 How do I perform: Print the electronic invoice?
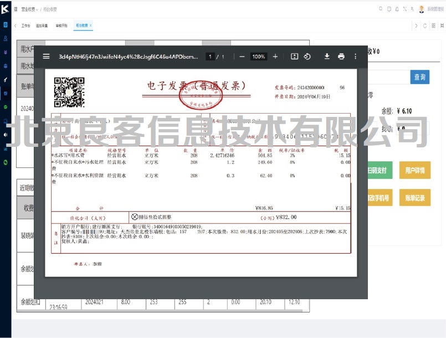coord(341,57)
